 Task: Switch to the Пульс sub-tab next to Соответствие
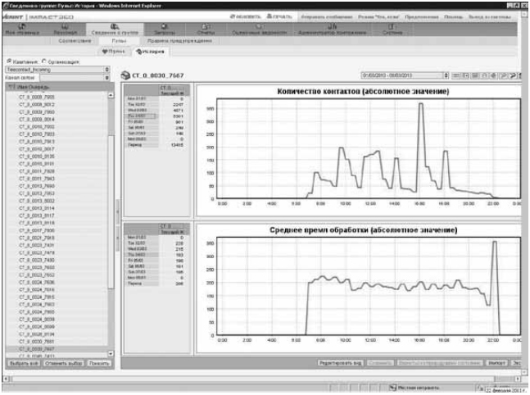tap(119, 41)
